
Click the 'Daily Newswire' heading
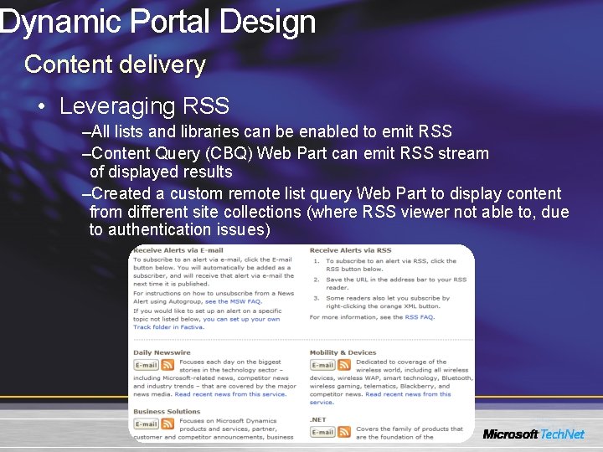[162, 352]
